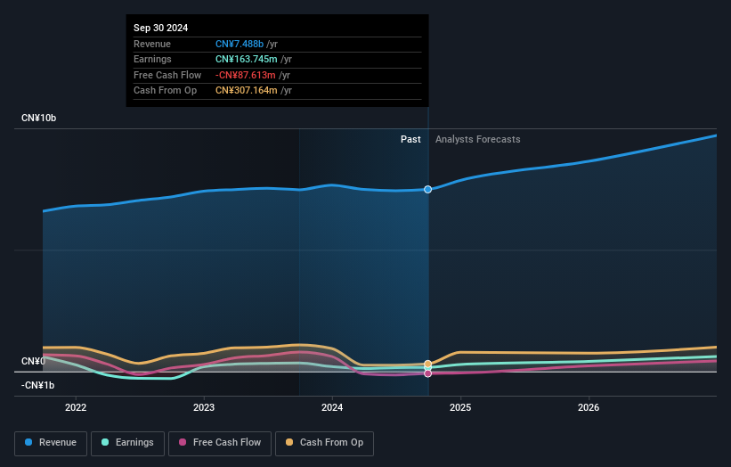Image resolution: width=731 pixels, height=467 pixels.
Task: Click the 2026 x-axis label
Action: pos(589,407)
